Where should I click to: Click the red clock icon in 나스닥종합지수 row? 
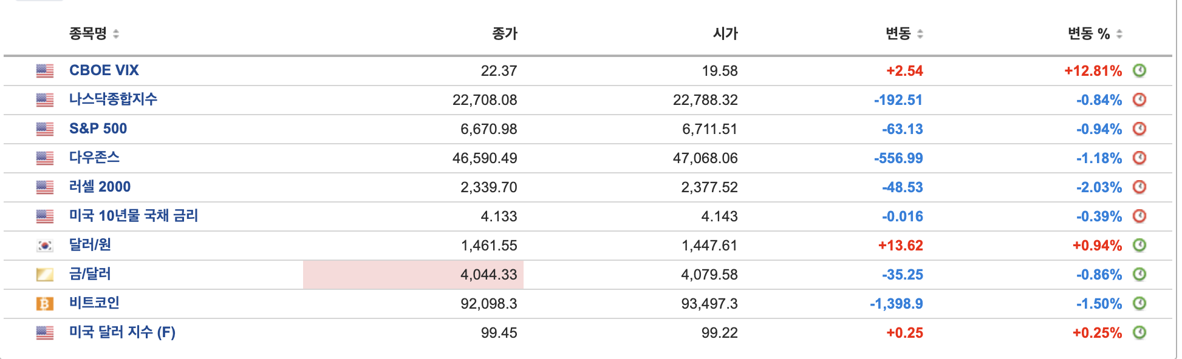[x=1141, y=99]
